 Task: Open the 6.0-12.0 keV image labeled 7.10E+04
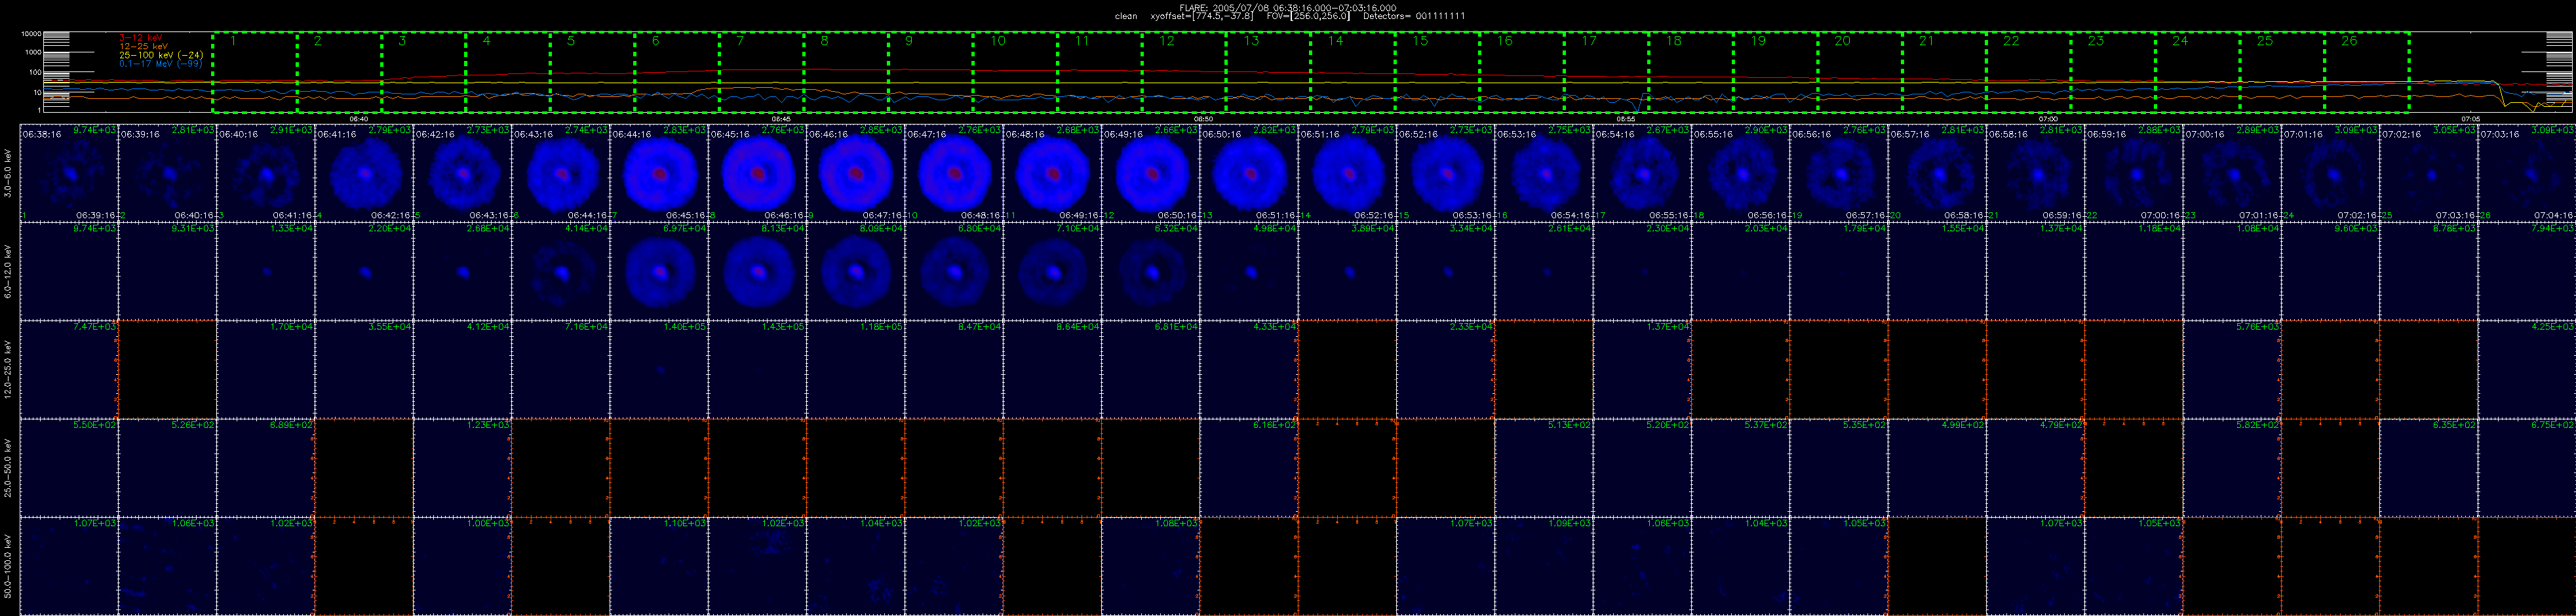[x=1052, y=271]
